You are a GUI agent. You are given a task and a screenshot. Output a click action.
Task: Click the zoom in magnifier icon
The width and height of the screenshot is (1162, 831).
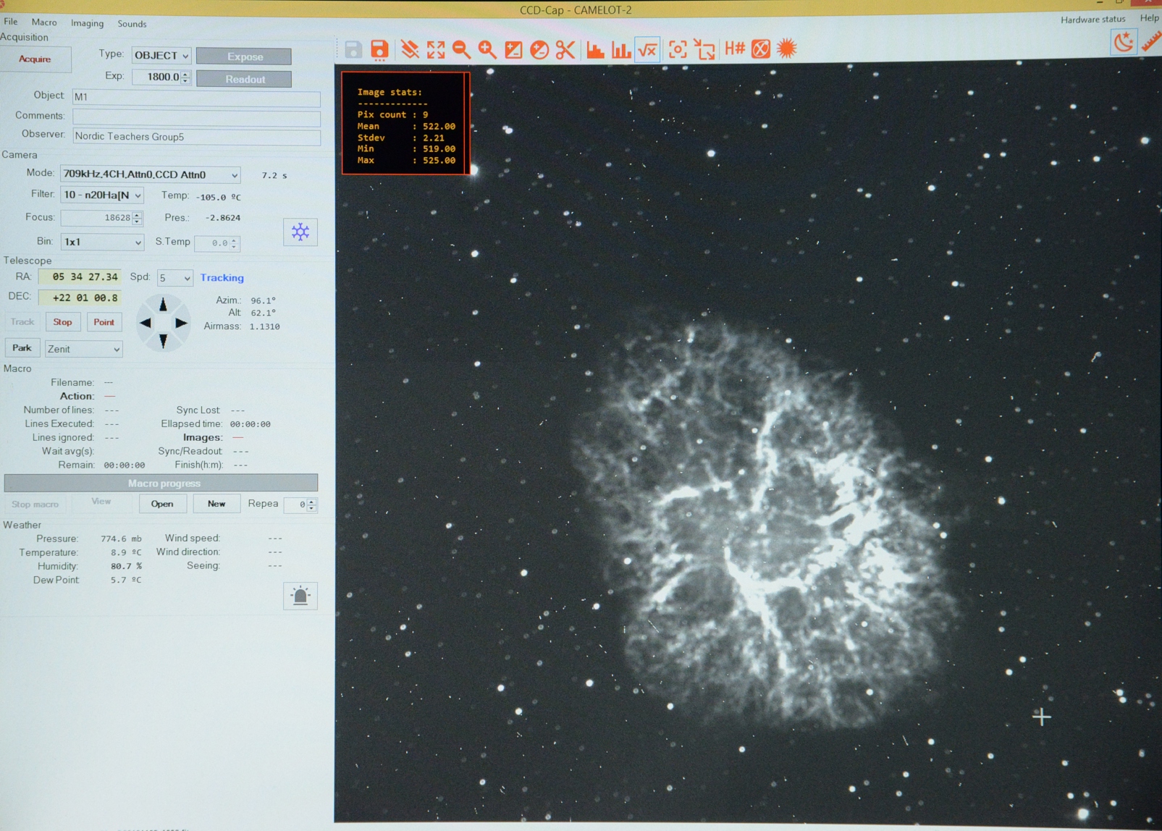click(x=487, y=49)
